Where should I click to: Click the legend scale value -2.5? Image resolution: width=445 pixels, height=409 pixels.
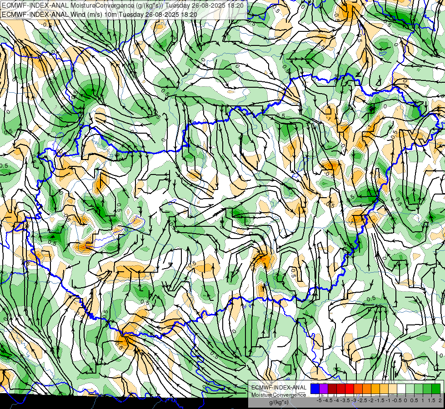(362, 400)
